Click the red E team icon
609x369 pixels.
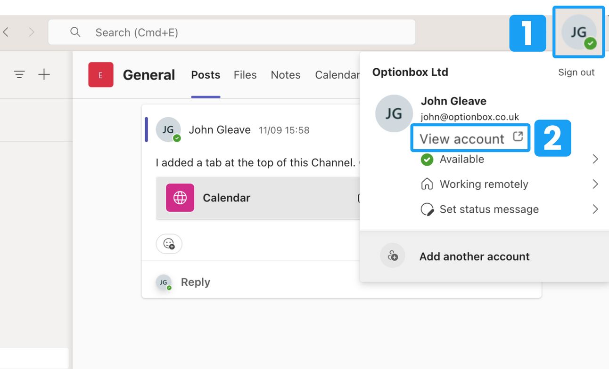101,75
